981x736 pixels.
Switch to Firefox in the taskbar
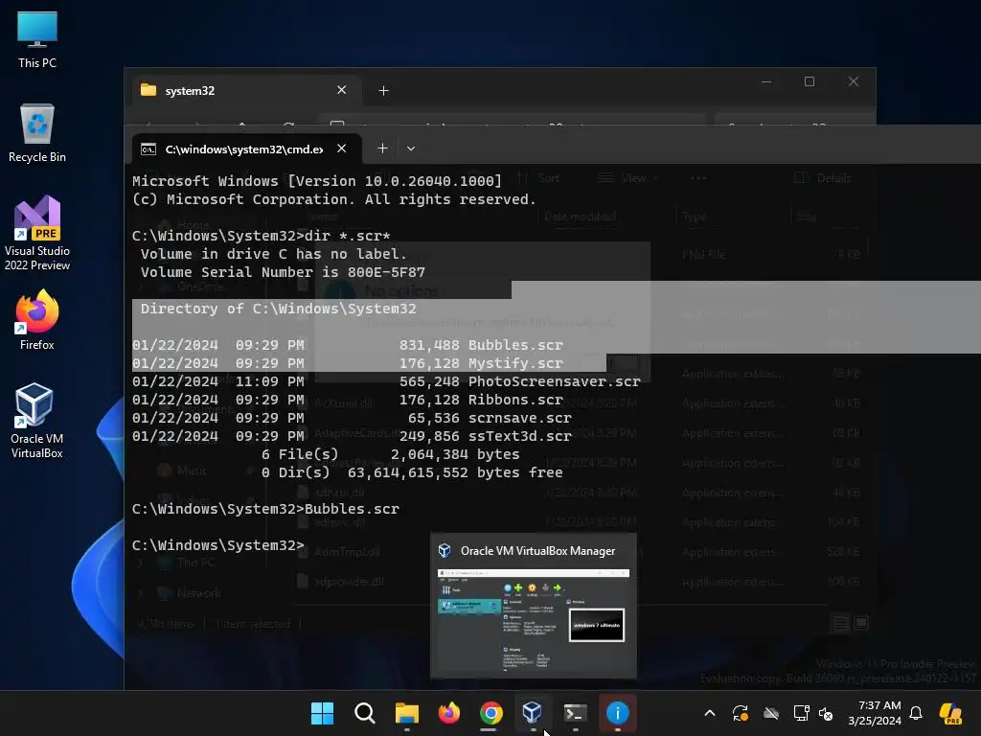448,713
